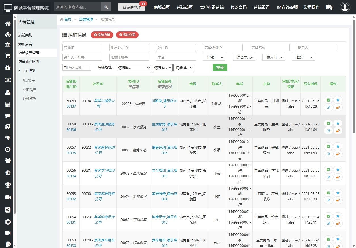
Task: Open the 是否显示 filter dropdown
Action: tap(244, 57)
